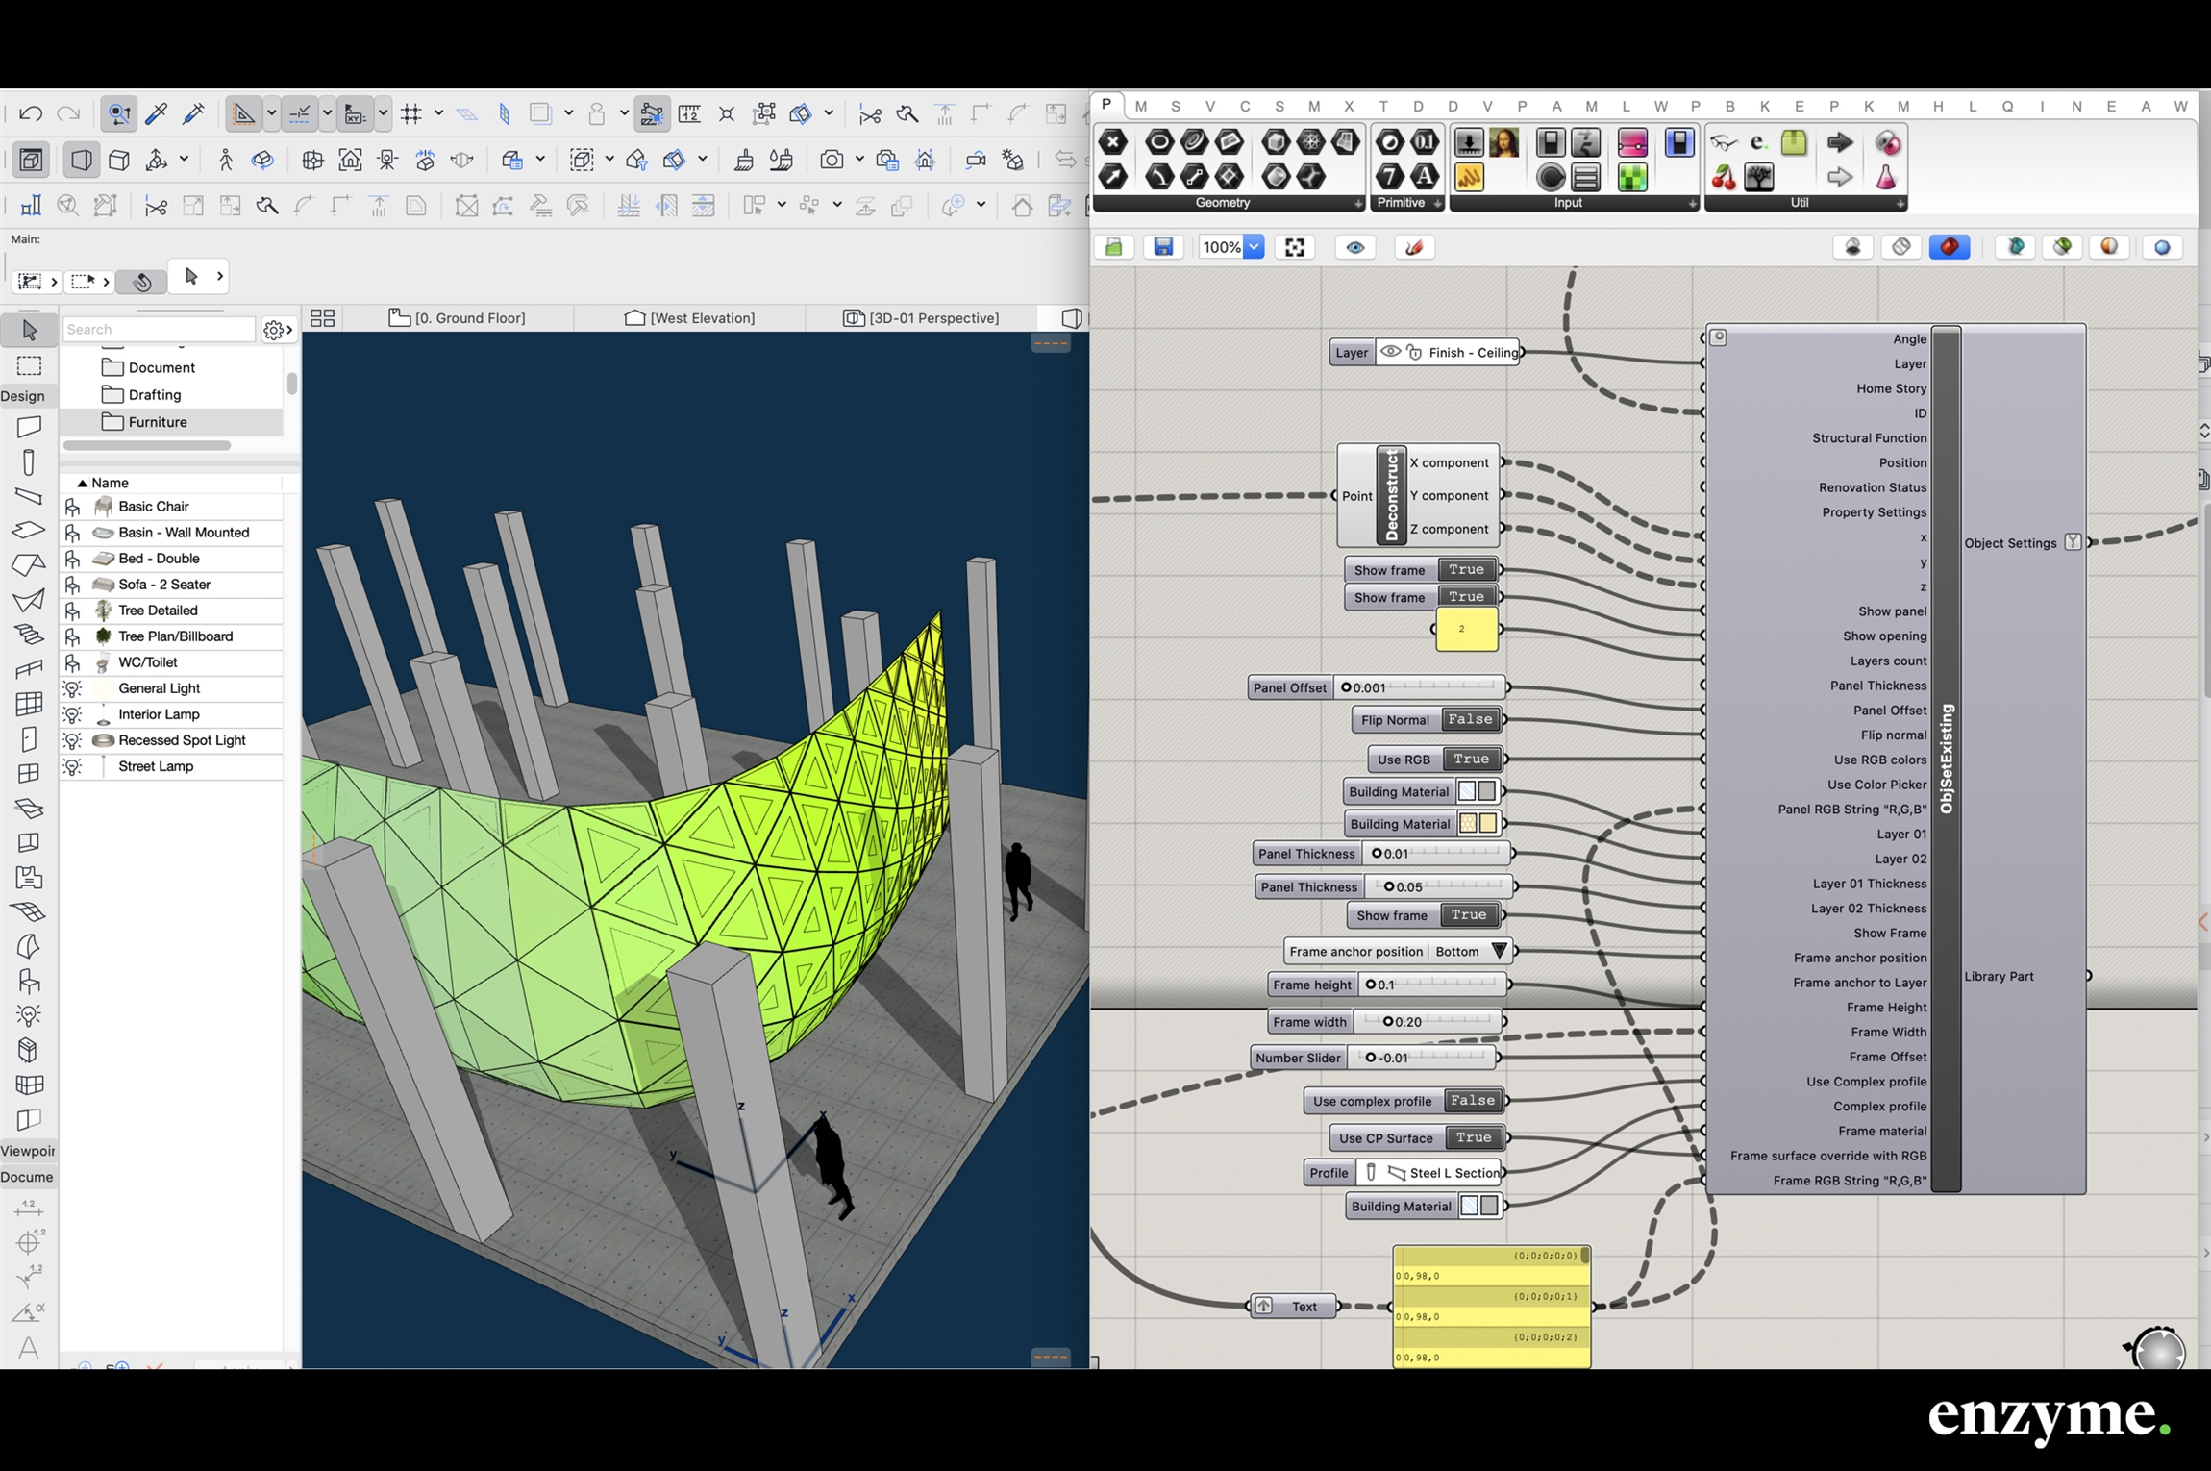Open the Image Sampler (Mona Lisa) component

1504,142
